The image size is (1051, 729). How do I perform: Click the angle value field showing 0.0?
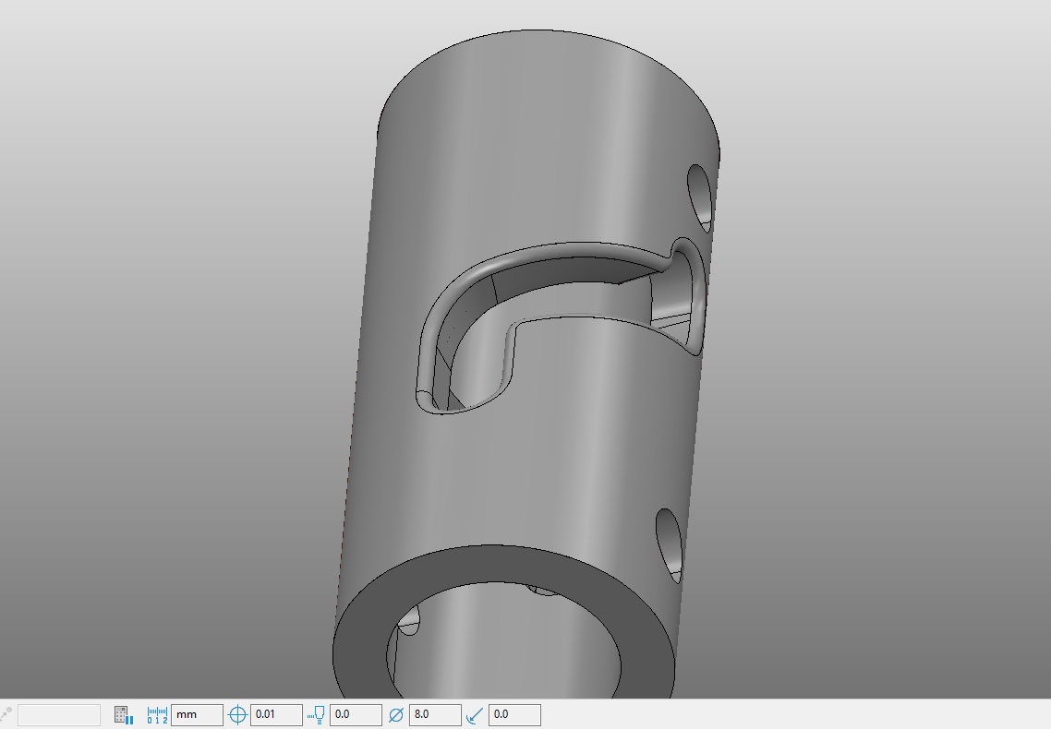click(x=513, y=714)
